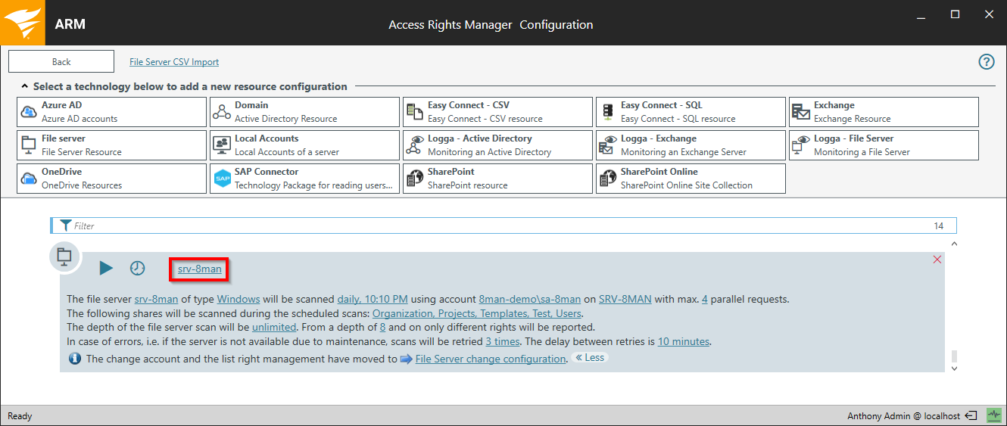Select the Exchange Resource tile
This screenshot has height=426, width=1007.
(884, 112)
